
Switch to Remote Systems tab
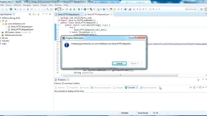point(148,88)
